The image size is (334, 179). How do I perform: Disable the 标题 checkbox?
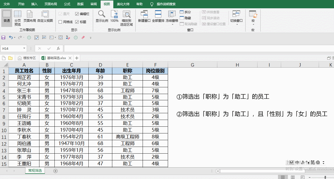coord(77,22)
